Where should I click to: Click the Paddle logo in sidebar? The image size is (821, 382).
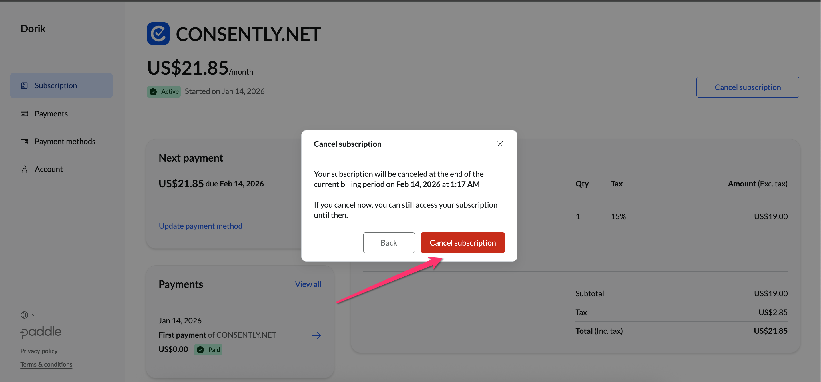click(x=41, y=332)
